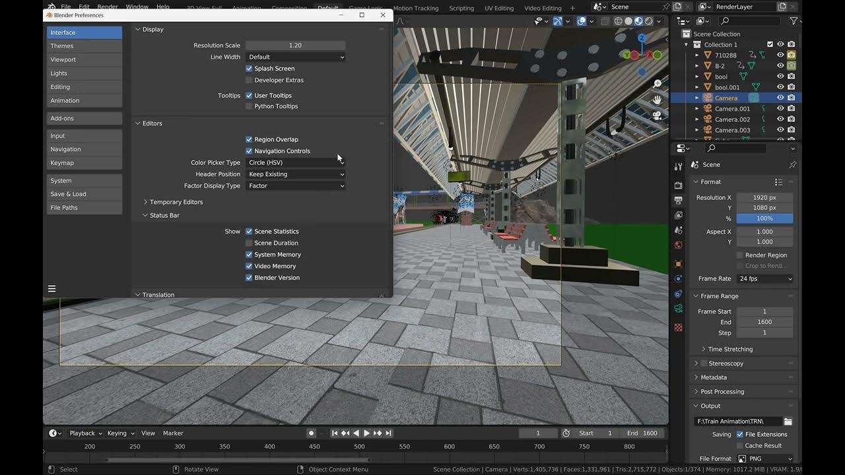Open the Object properties tab icon
The width and height of the screenshot is (845, 475).
tap(678, 264)
